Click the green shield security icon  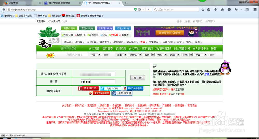coord(135,10)
